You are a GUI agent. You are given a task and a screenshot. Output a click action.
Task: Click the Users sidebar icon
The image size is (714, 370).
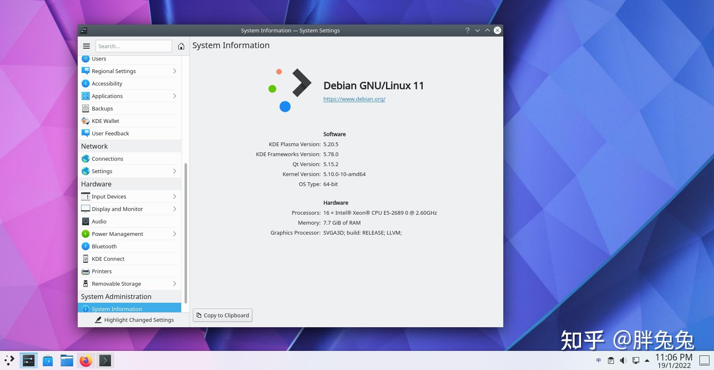click(86, 59)
